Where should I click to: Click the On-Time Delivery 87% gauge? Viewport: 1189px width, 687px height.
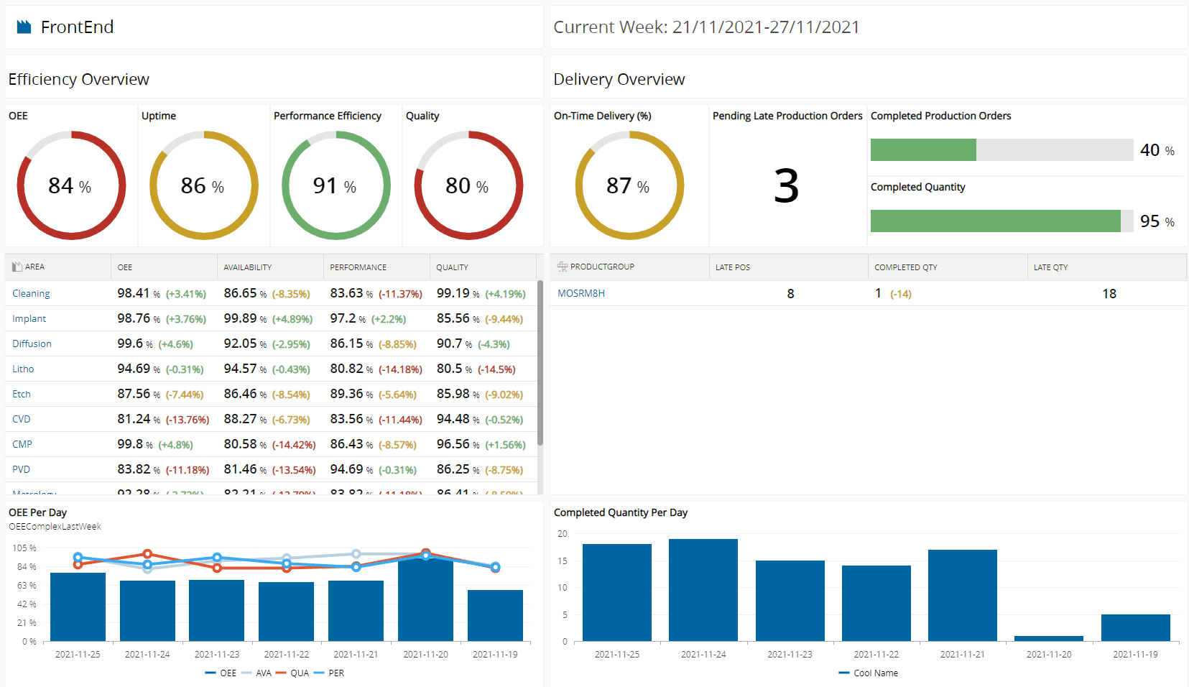click(x=629, y=185)
